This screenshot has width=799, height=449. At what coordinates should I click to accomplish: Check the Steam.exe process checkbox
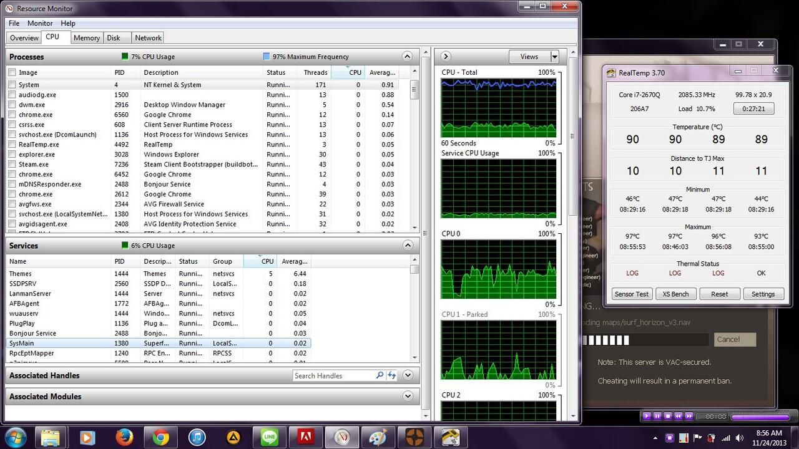12,165
